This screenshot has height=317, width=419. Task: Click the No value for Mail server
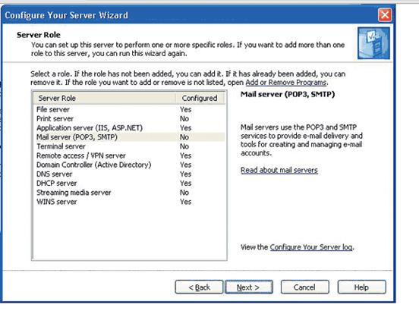pos(184,137)
